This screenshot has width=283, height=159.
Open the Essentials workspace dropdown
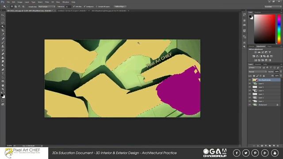pyautogui.click(x=273, y=7)
